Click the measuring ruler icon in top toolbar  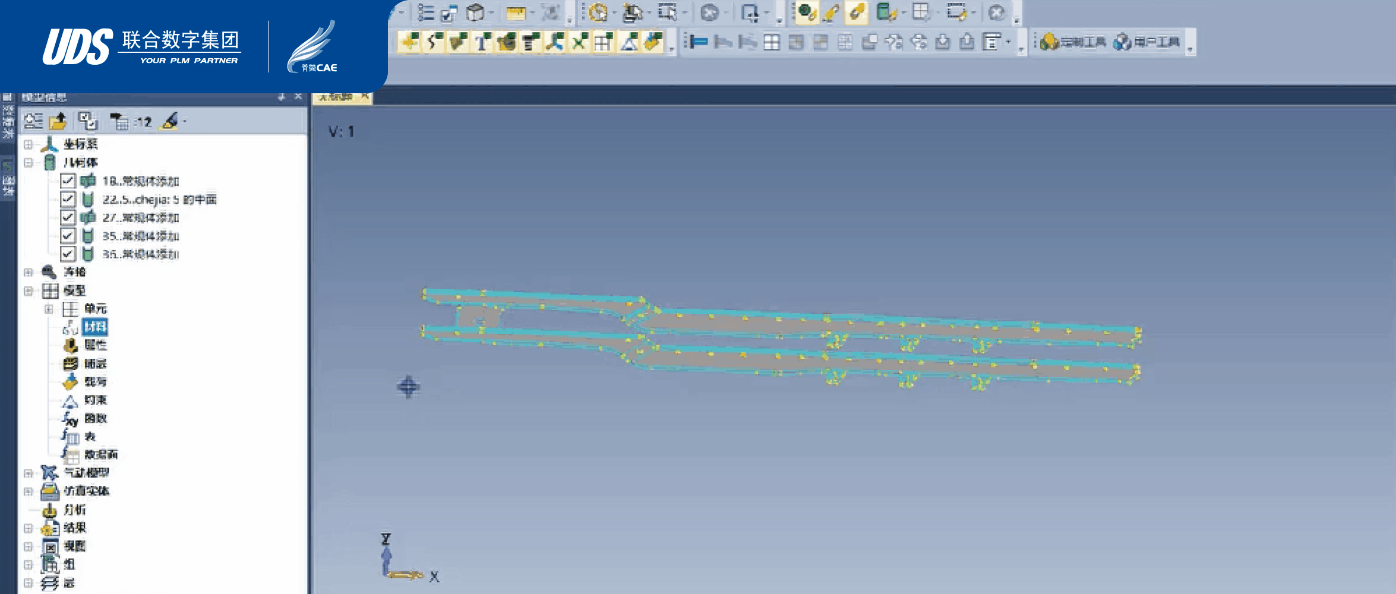click(515, 13)
